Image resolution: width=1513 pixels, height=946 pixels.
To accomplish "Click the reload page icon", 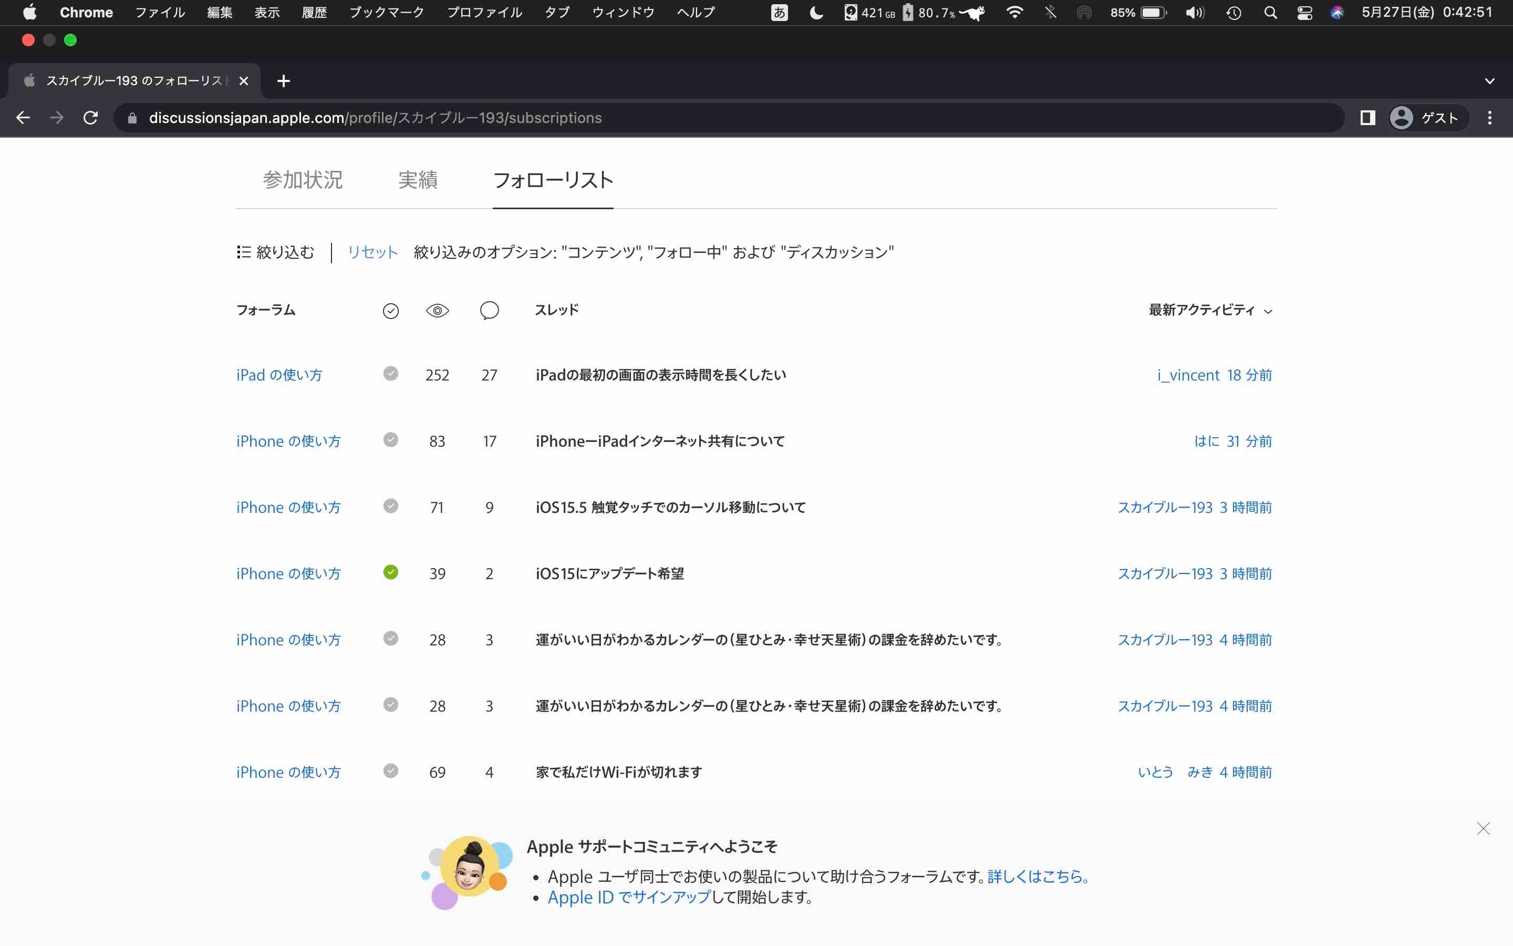I will tap(91, 118).
